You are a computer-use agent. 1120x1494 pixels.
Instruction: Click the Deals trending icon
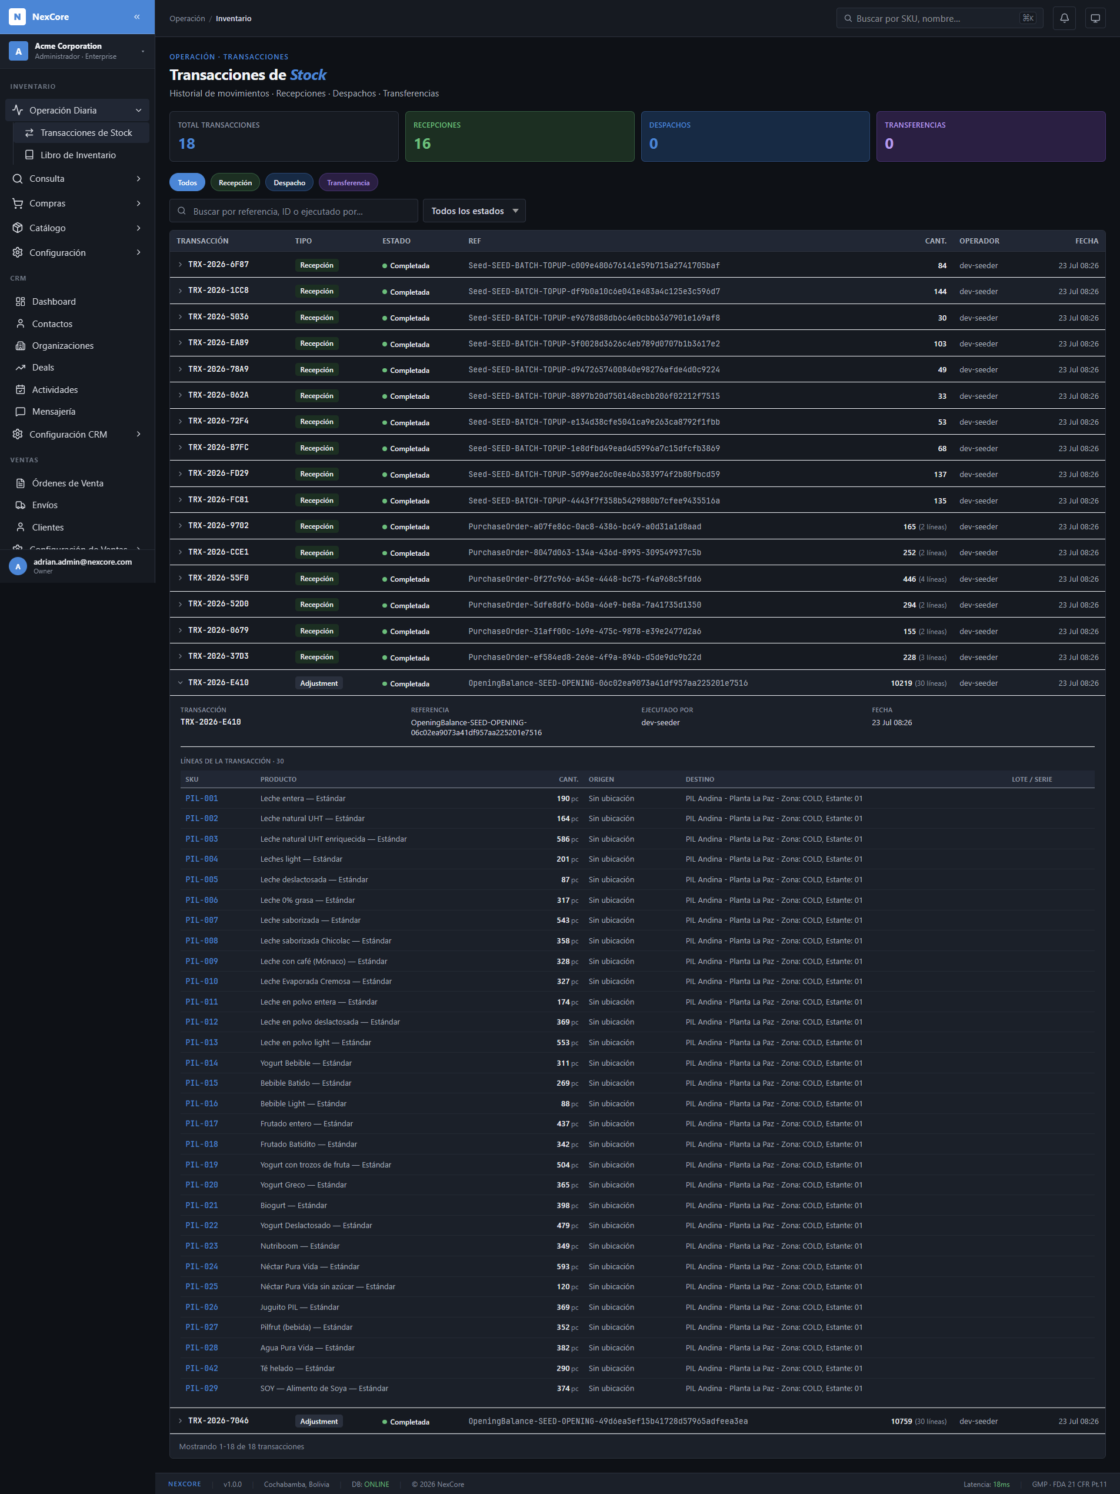point(20,368)
